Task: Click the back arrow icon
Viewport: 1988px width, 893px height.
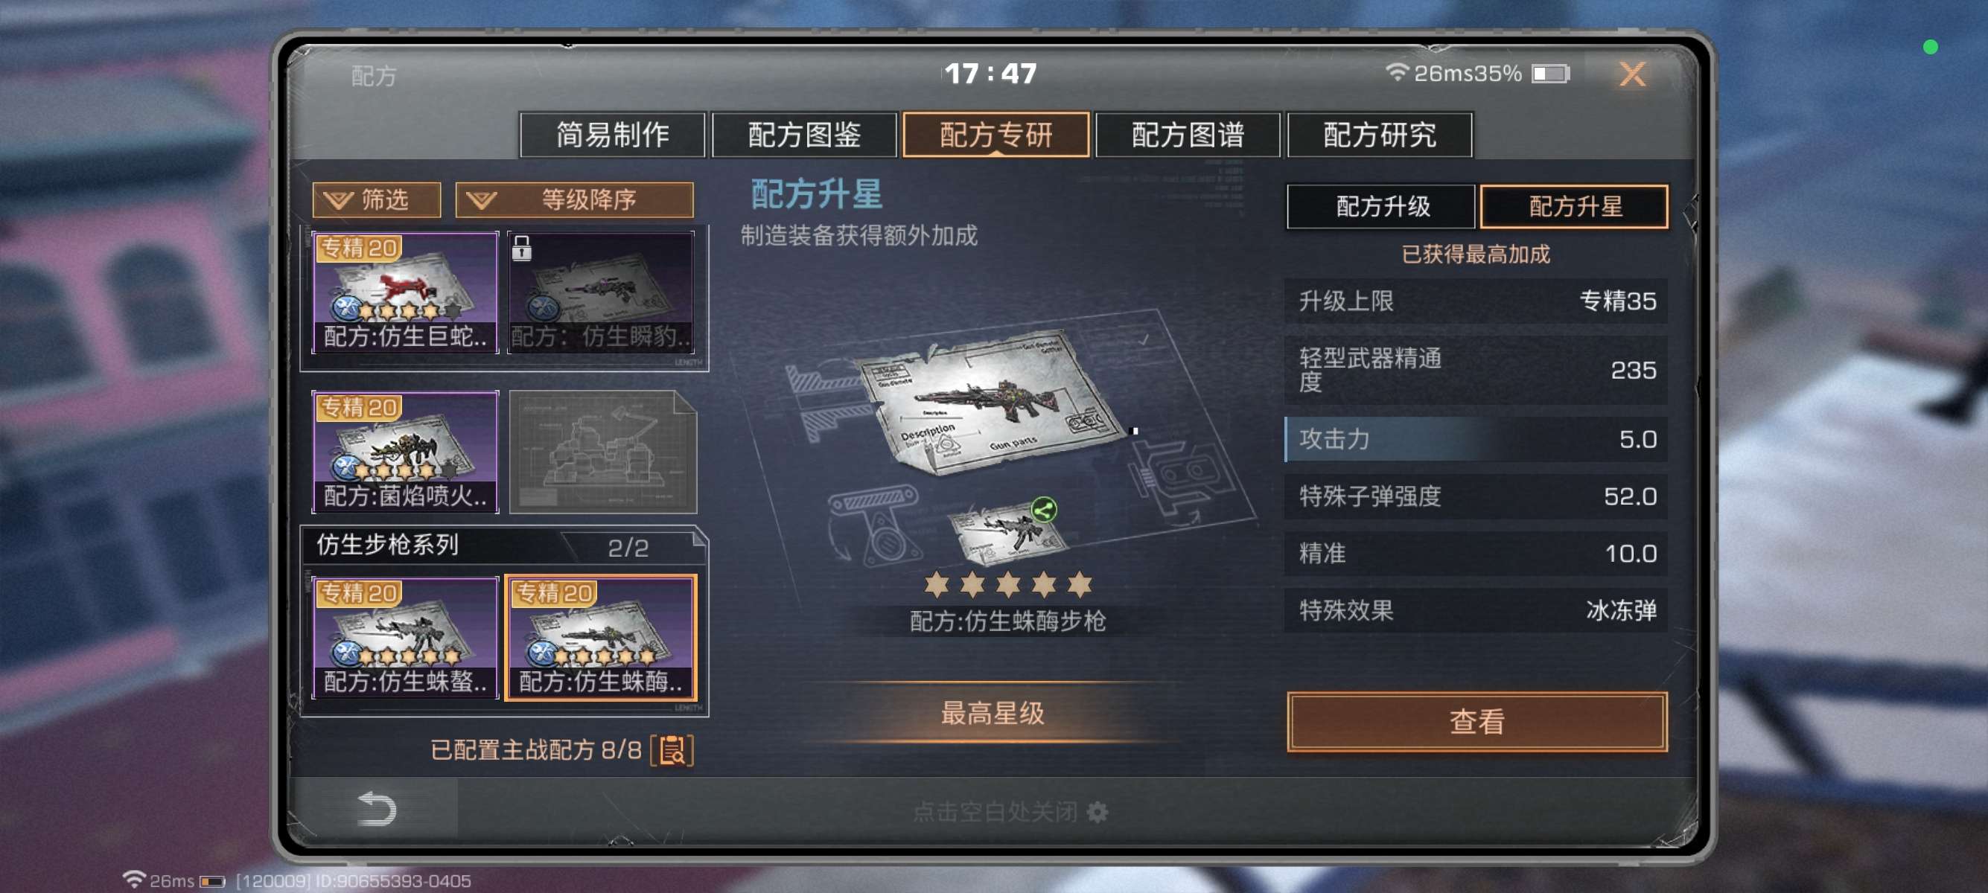Action: pyautogui.click(x=377, y=808)
